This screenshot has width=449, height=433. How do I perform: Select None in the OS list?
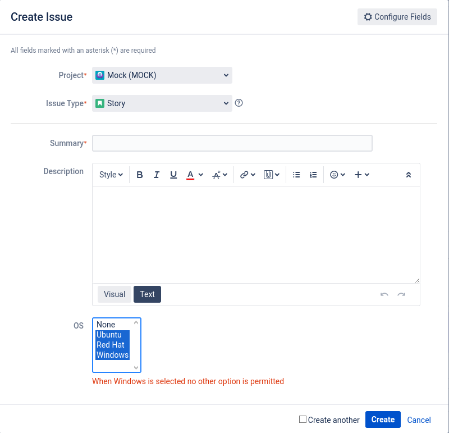[x=113, y=325]
